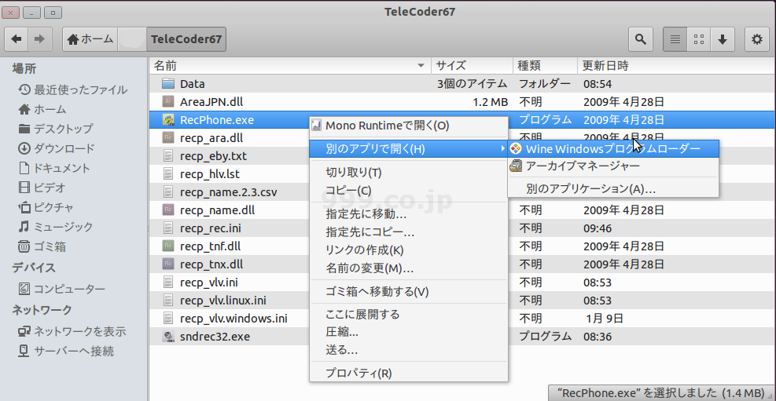This screenshot has width=776, height=401.
Task: Select Rename(M)... in context menu
Action: point(409,268)
